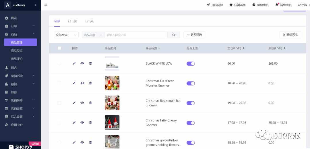Image resolution: width=310 pixels, height=149 pixels.
Task: Delete Christmas Elk /Green Monster Gnomes
Action: coord(90,83)
